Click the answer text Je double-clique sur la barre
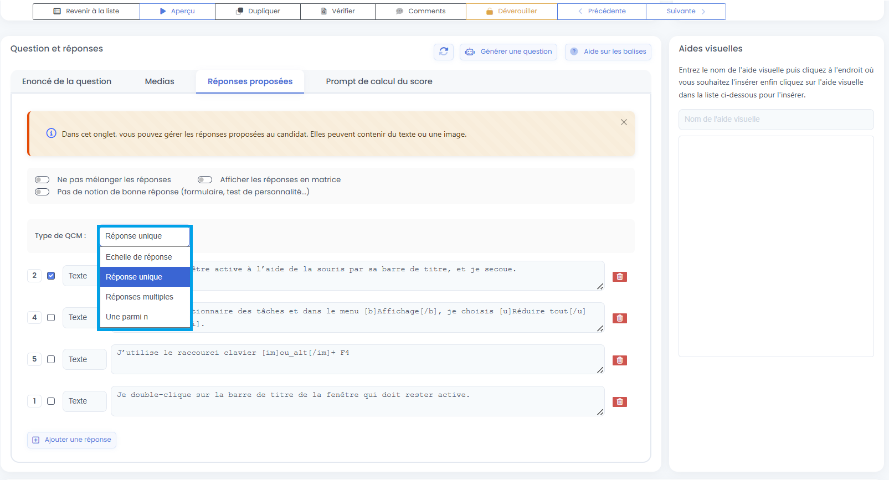The width and height of the screenshot is (889, 480). [357, 401]
